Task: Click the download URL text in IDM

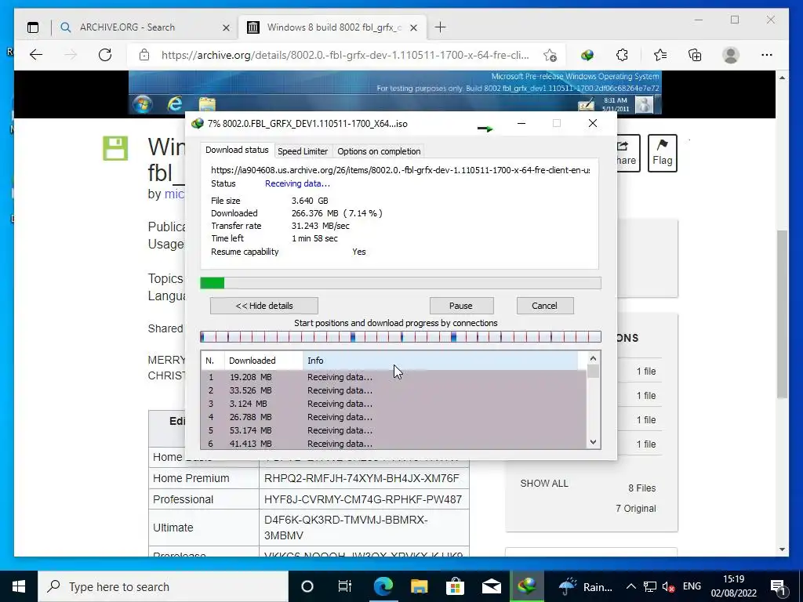Action: point(400,170)
